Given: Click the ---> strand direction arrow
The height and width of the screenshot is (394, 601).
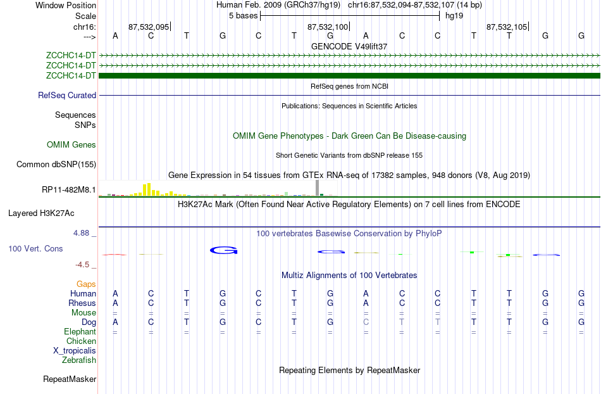Looking at the screenshot, I should (89, 37).
